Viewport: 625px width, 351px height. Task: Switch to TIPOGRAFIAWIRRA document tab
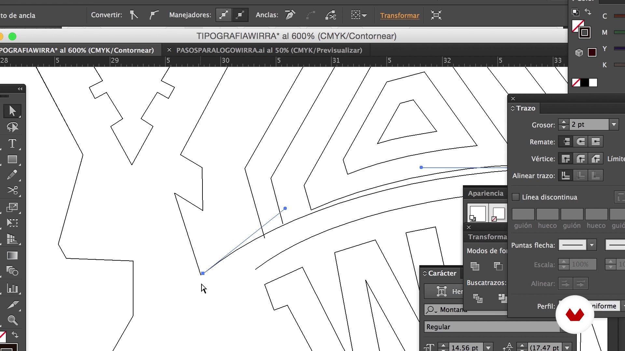(77, 50)
